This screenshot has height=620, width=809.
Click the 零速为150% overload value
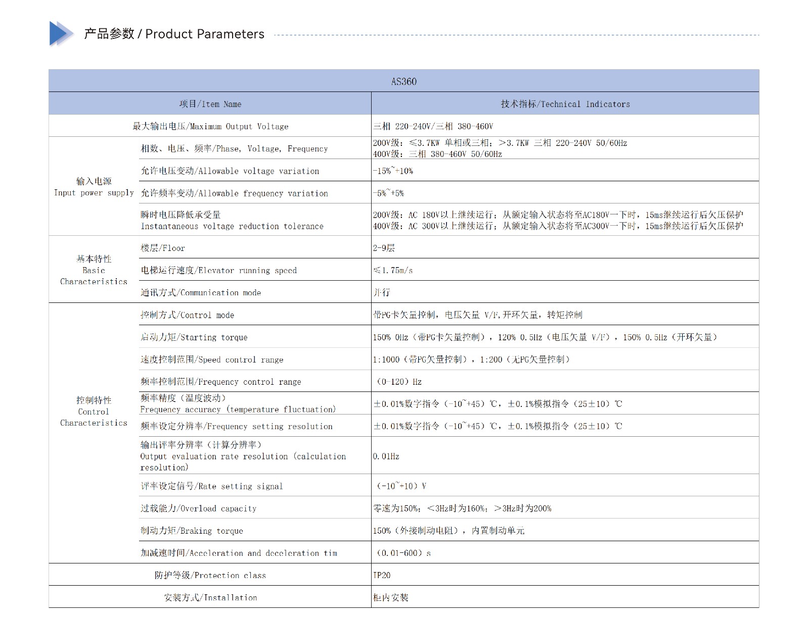tap(462, 508)
